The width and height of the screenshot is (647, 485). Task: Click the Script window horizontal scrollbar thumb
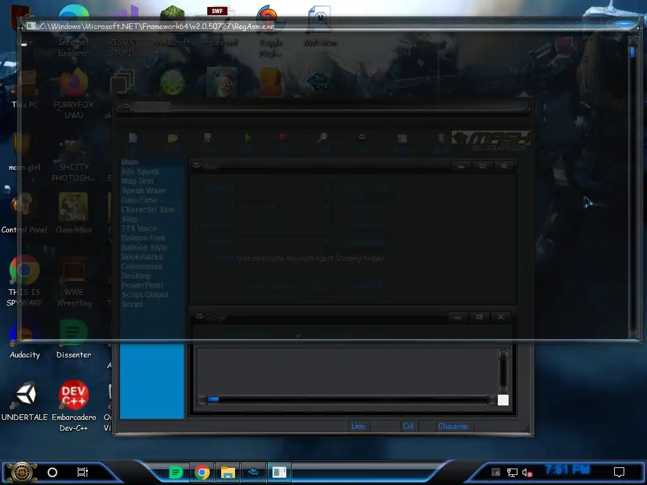(x=214, y=399)
